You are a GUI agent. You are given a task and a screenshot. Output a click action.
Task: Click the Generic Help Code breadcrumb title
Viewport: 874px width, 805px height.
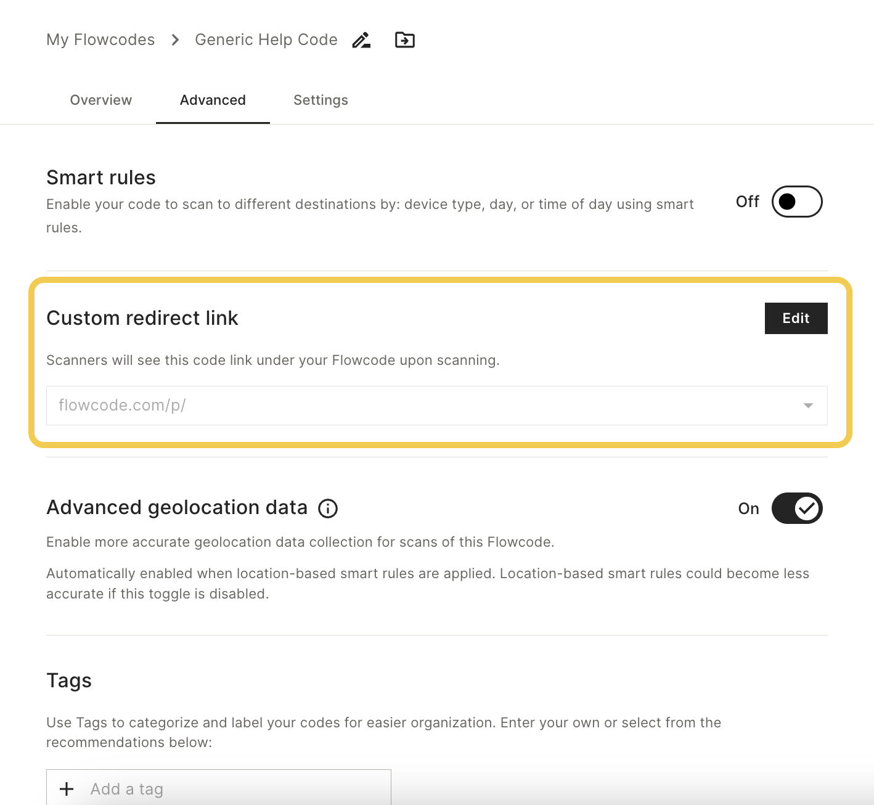coord(266,40)
